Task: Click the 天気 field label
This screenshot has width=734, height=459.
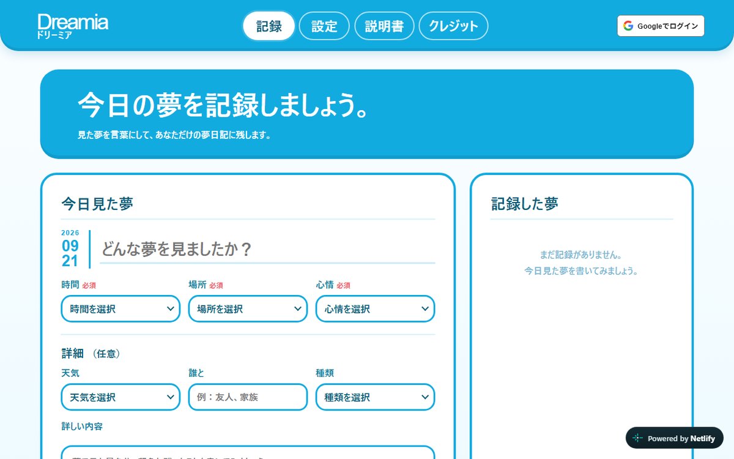Action: pyautogui.click(x=70, y=373)
